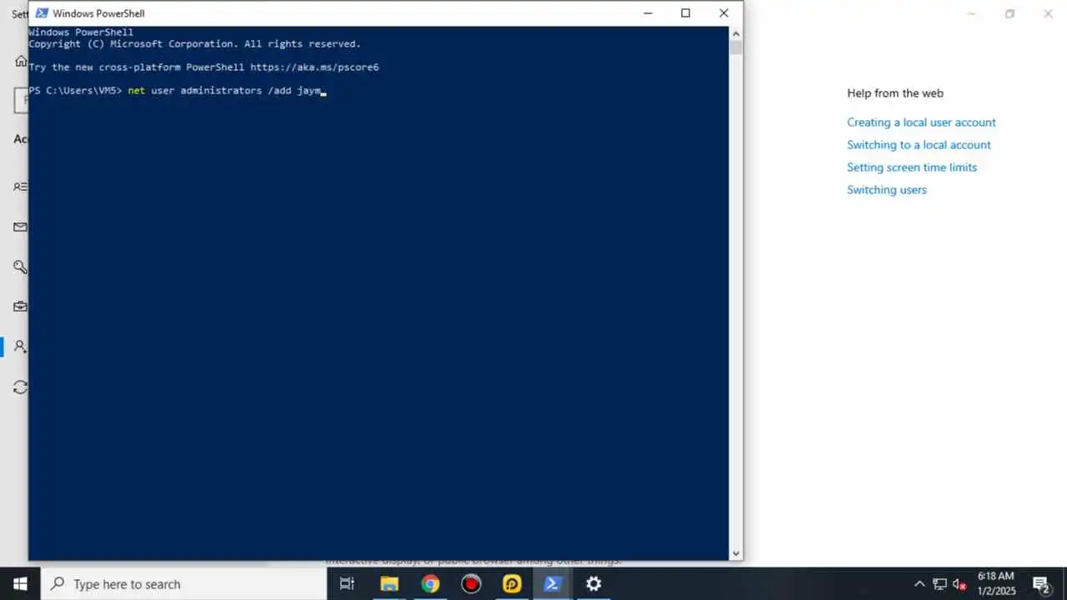Viewport: 1067px width, 600px height.
Task: Select Your info icon in Settings sidebar
Action: click(20, 187)
